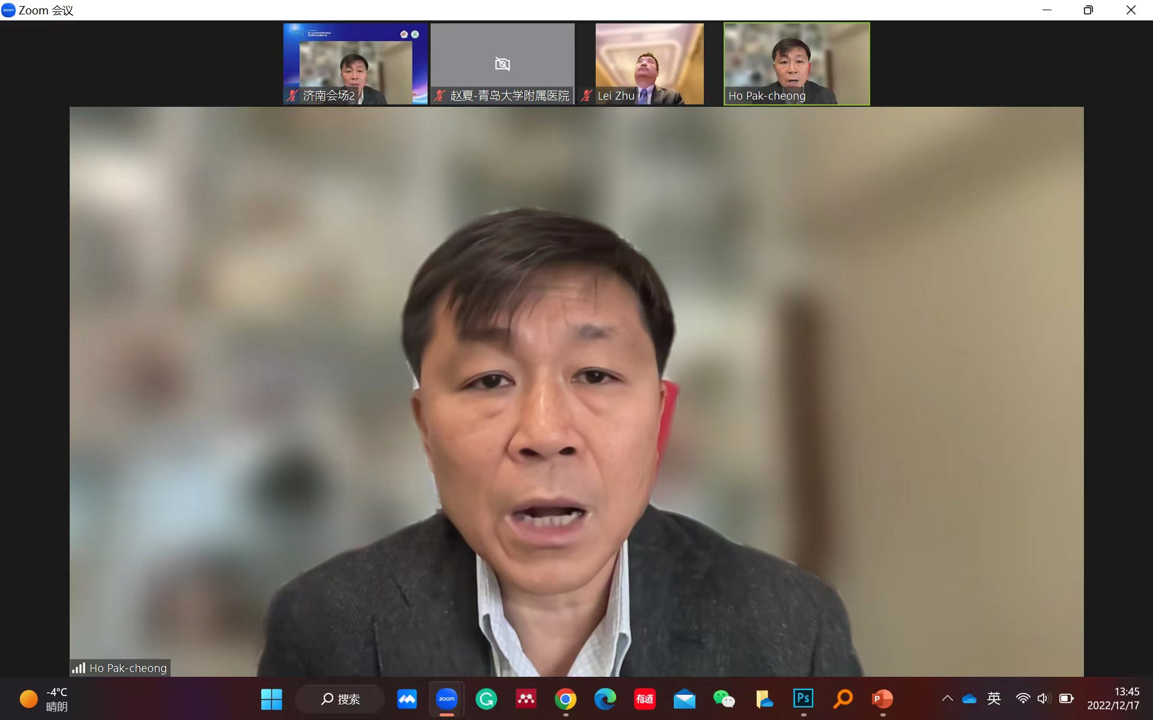Click the taskbar search box 搜索
Screen dimensions: 1153x720
pyautogui.click(x=340, y=699)
